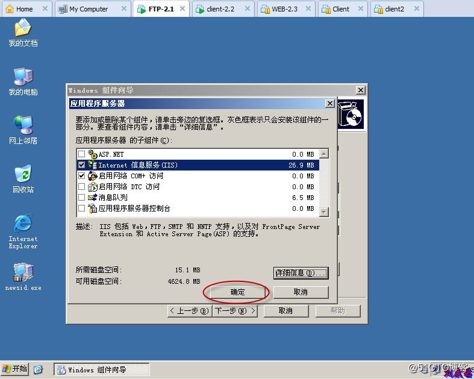Click the 启用网络 COM+ 访问 icon
This screenshot has height=379, width=474.
point(93,176)
